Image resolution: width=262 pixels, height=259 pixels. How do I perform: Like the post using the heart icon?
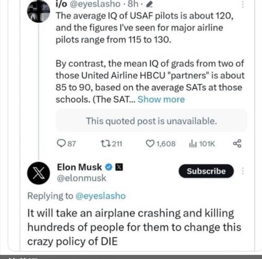[150, 144]
